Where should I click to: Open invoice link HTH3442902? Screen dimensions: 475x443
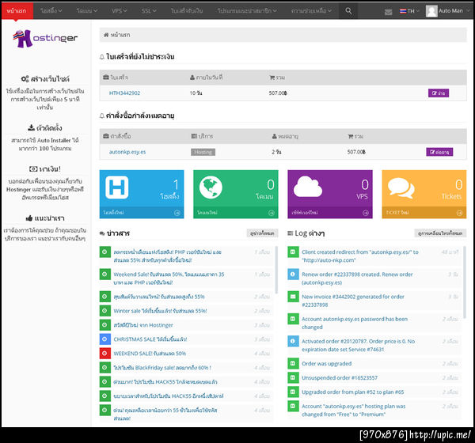(x=124, y=93)
